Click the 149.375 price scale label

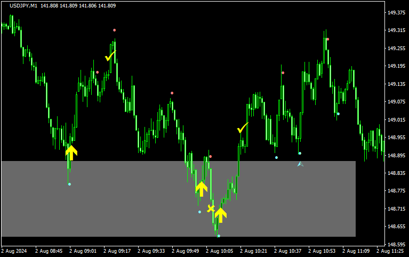coord(396,13)
